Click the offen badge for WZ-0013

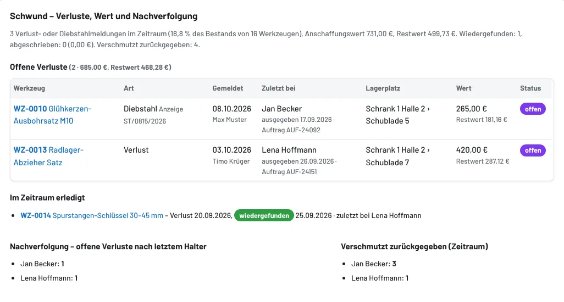coord(533,150)
